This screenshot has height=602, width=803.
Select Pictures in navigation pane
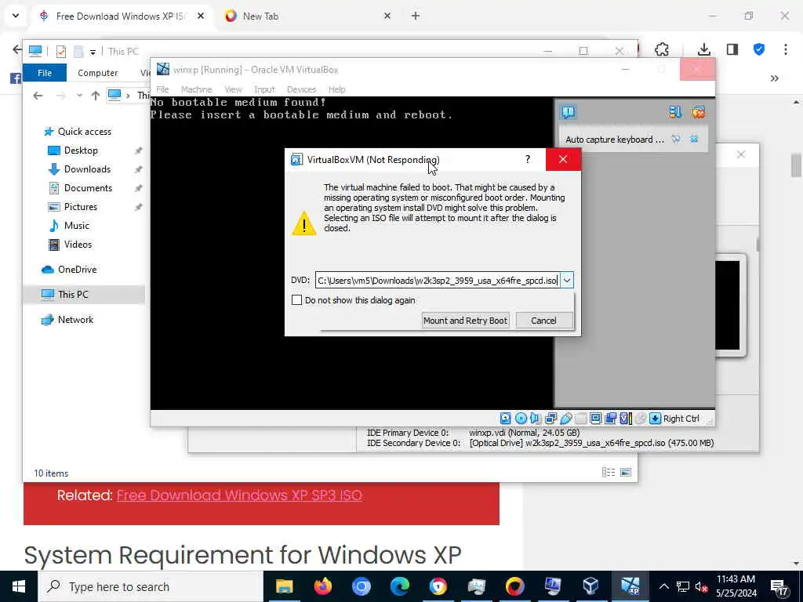pyautogui.click(x=81, y=207)
